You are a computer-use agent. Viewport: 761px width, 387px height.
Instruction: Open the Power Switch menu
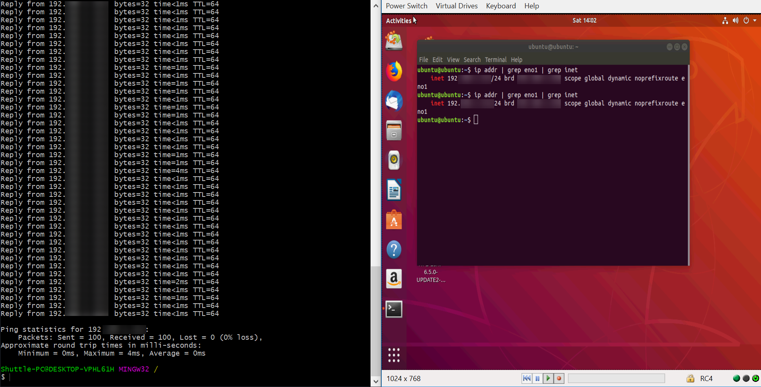pos(406,6)
